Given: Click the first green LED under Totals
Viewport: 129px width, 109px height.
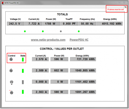Looking at the screenshot, I should (25, 31).
